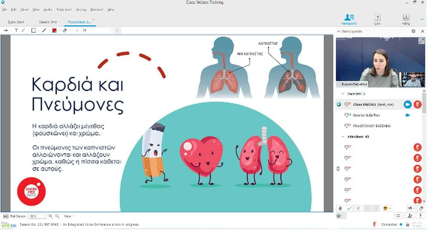Screen dimensions: 429x241
Task: Open the Breakout menu
Action: (x=97, y=9)
